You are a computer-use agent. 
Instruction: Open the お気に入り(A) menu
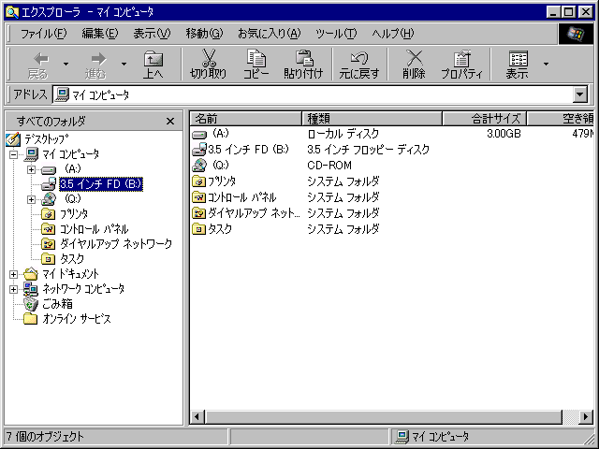(270, 34)
